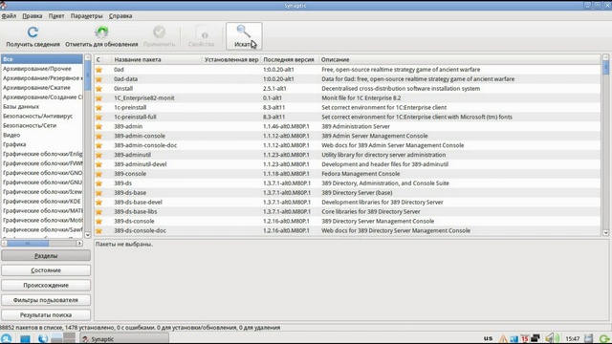This screenshot has height=344, width=612.
Task: Select the 389-admin-console package row
Action: 347,136
